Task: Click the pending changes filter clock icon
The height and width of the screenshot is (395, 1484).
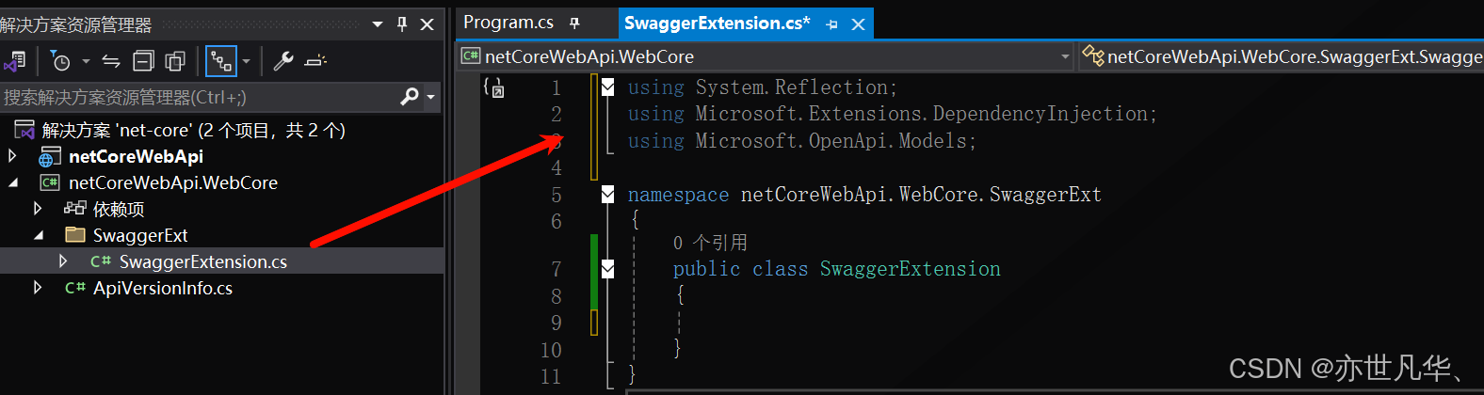Action: coord(60,61)
